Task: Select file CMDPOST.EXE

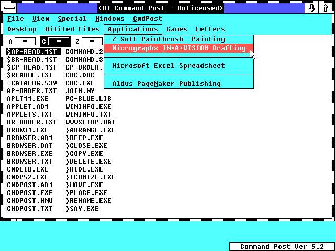Action: [30, 193]
